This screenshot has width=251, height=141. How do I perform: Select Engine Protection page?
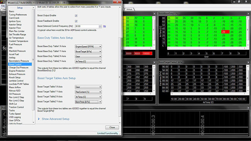[x=17, y=71]
